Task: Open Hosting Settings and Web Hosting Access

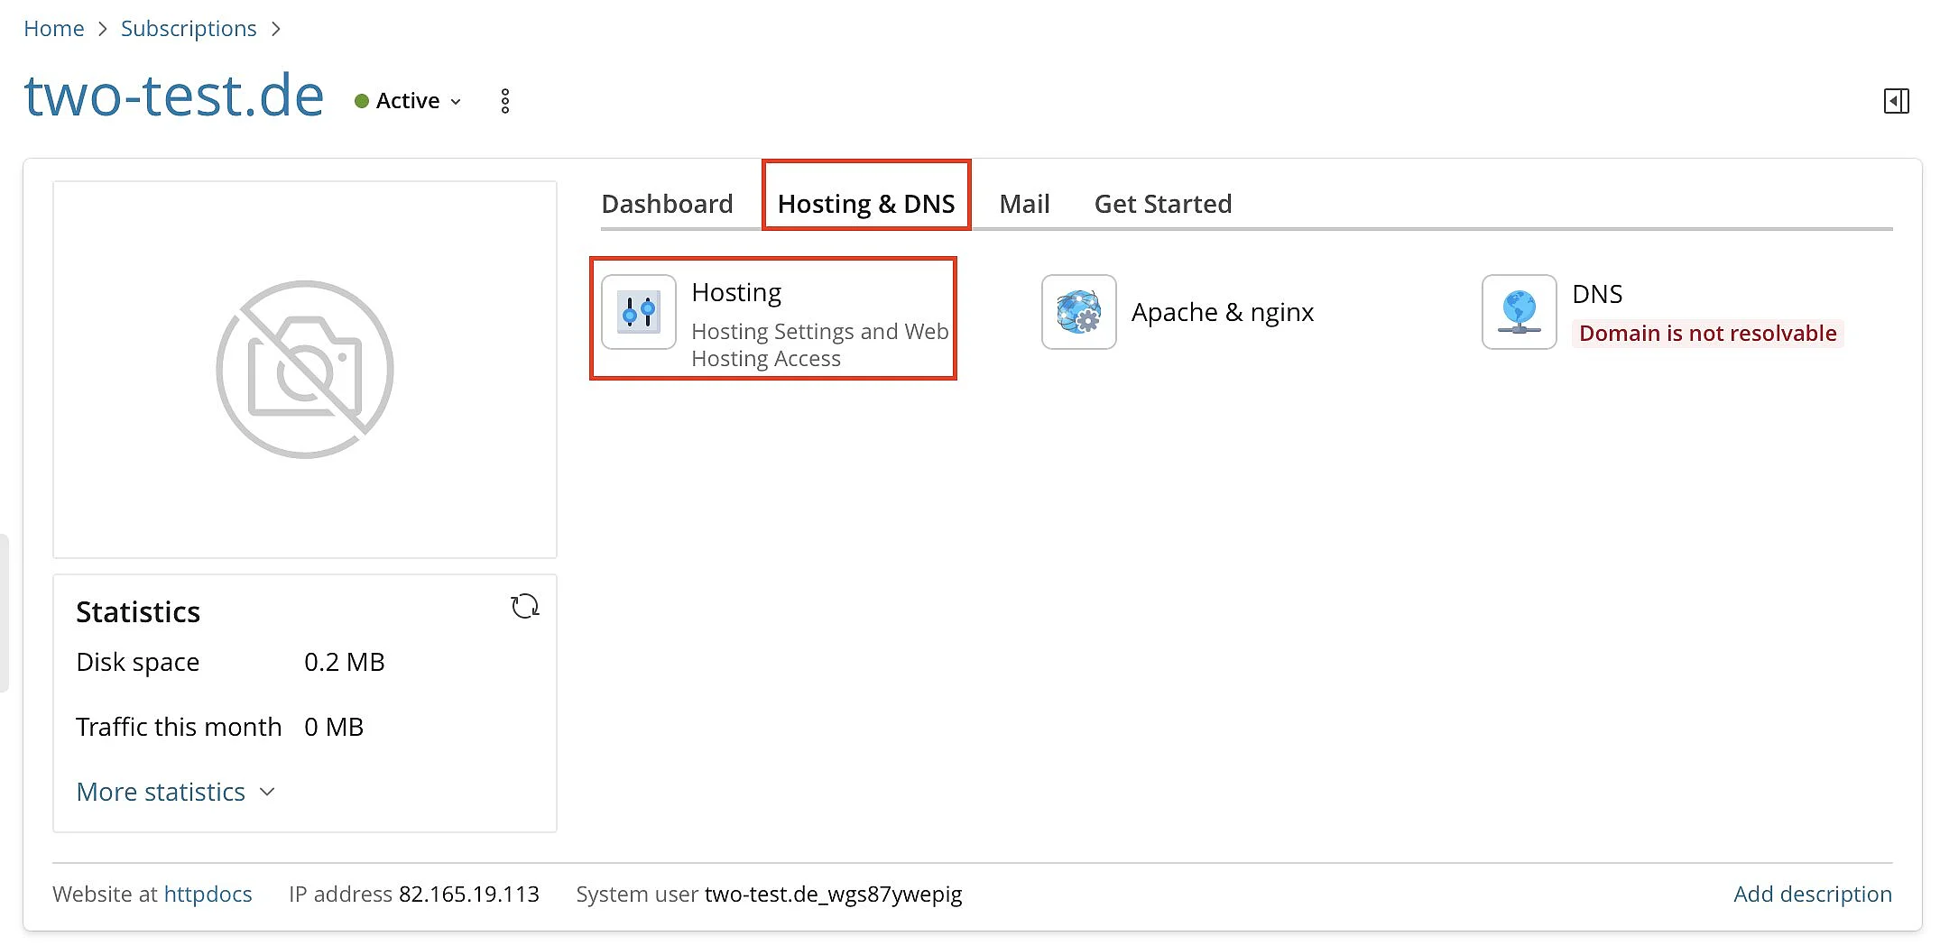Action: click(819, 344)
